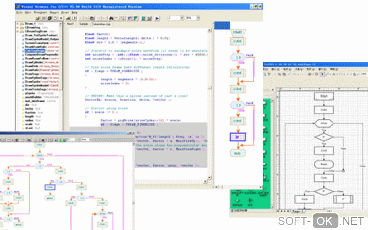
Task: Select the 'length' variable in tree
Action: click(29, 116)
